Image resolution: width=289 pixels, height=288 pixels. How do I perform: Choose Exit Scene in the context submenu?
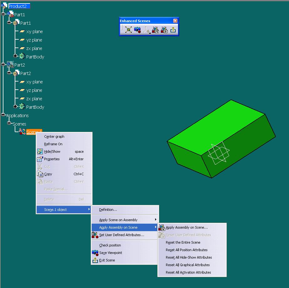pos(125,261)
